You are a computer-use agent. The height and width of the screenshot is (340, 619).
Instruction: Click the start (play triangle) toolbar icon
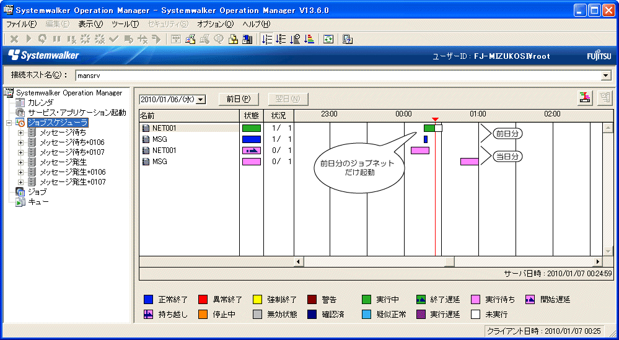(x=29, y=39)
